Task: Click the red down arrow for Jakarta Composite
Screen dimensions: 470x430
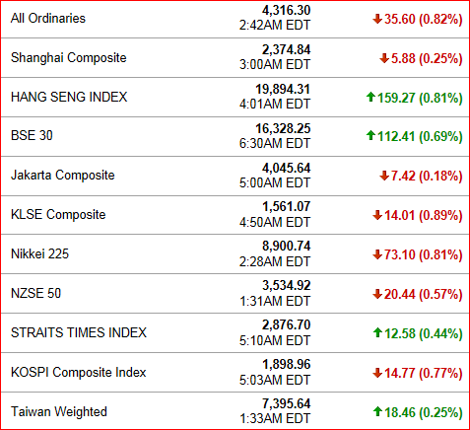Action: click(x=384, y=176)
